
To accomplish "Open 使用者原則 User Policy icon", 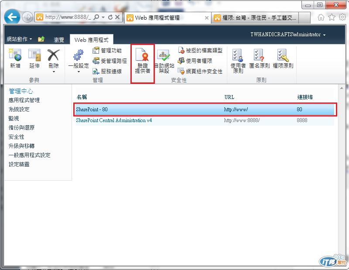I will [x=238, y=56].
